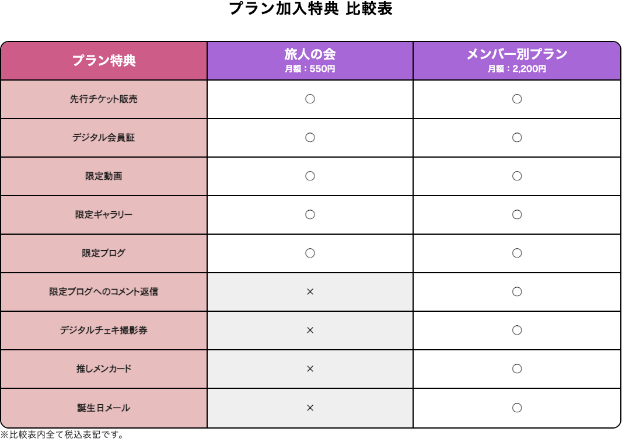
Task: Click the tax-included footnote text
Action: 62,435
